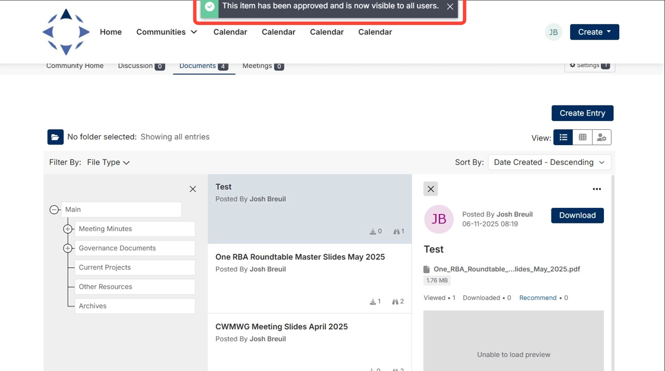Expand the Governance Documents folder
The image size is (665, 371).
pyautogui.click(x=68, y=248)
